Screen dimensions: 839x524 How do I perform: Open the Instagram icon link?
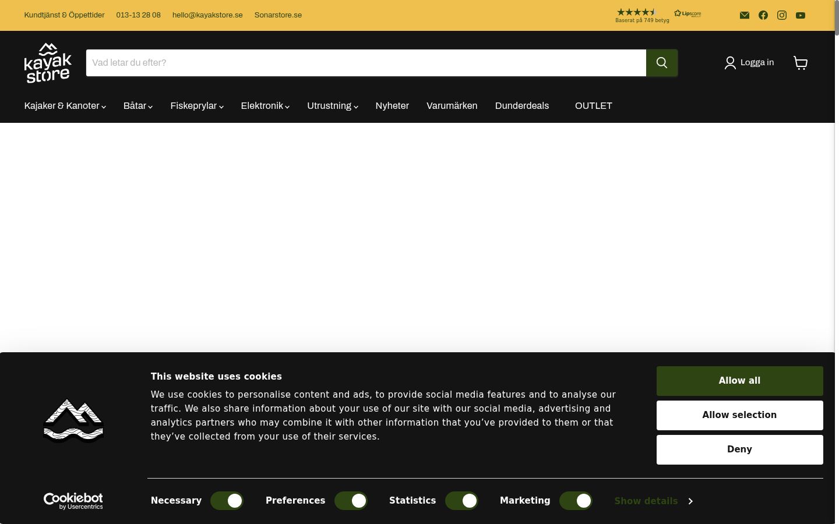782,15
